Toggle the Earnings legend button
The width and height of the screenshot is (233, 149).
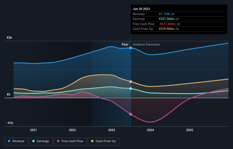[41, 141]
